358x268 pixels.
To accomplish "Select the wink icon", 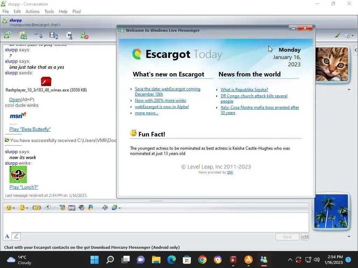I will click(22, 208).
